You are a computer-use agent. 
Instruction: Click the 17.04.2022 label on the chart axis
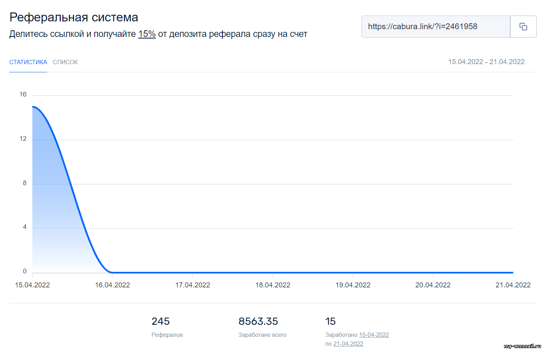coord(192,285)
